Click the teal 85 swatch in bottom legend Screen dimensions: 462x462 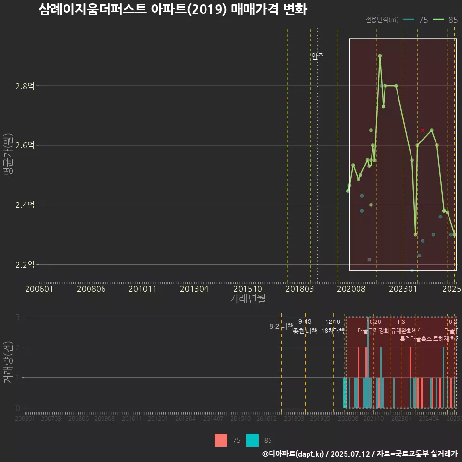pos(253,440)
